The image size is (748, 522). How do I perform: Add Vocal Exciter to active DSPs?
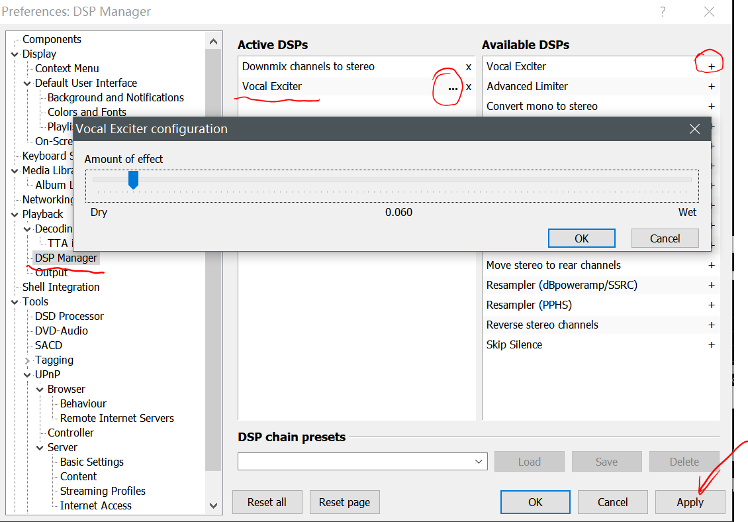pos(712,66)
